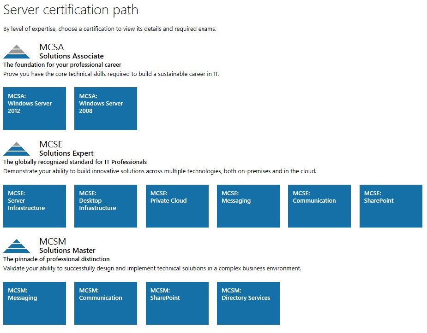Click the 'Solutions Associate' subtitle
The image size is (427, 333).
[x=72, y=56]
